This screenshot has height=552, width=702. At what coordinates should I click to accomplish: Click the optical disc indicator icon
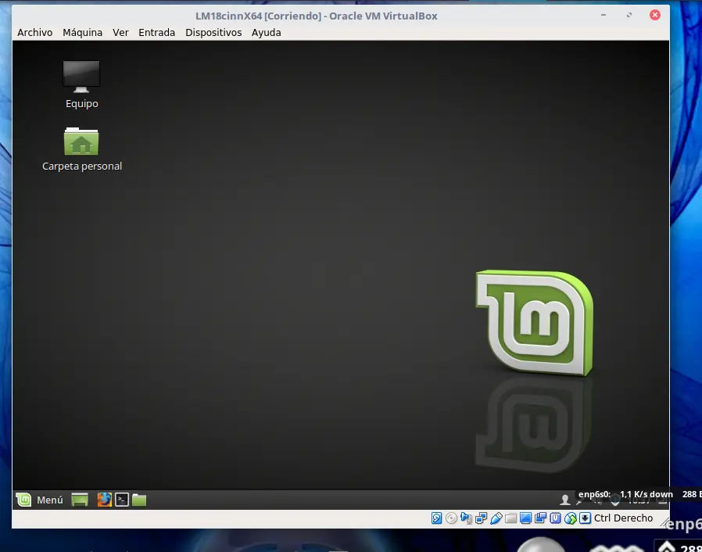(451, 518)
